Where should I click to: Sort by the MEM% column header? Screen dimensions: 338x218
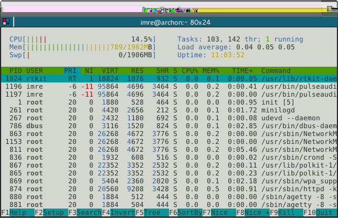click(211, 71)
